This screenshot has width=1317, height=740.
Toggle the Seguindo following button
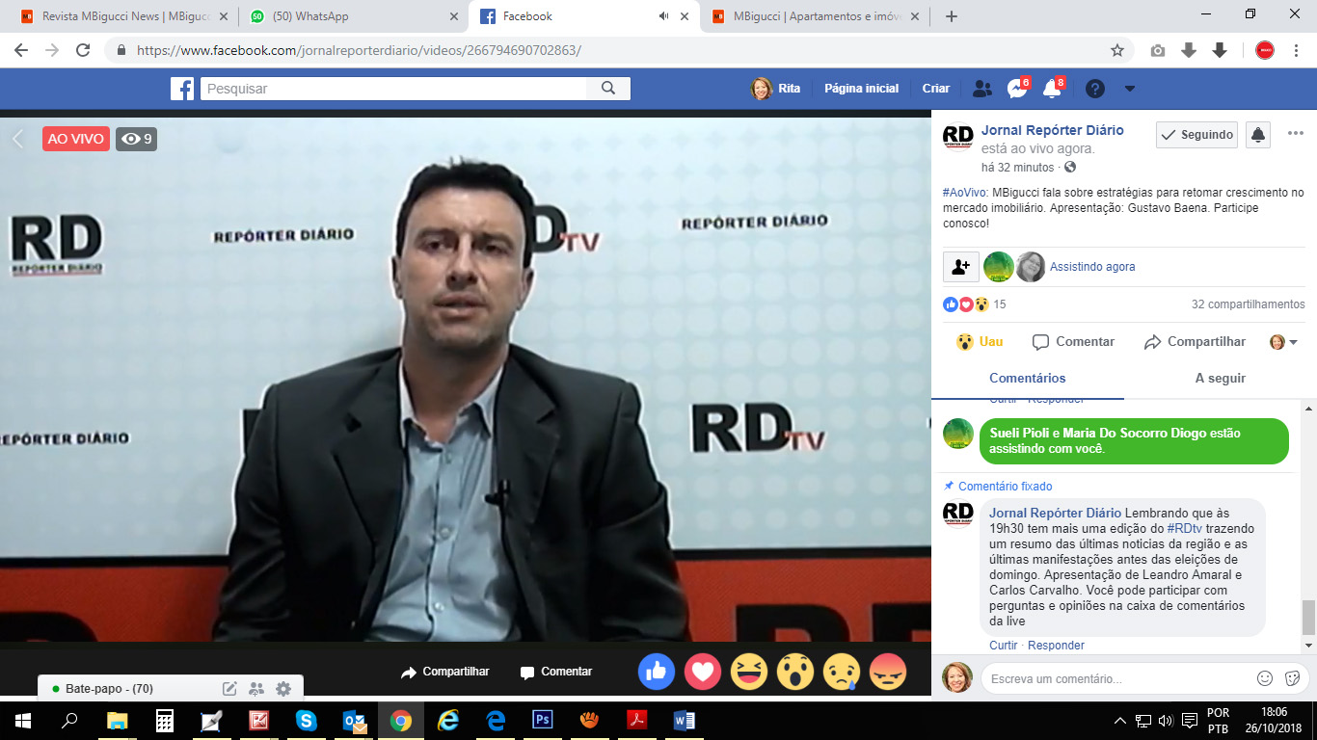tap(1196, 135)
